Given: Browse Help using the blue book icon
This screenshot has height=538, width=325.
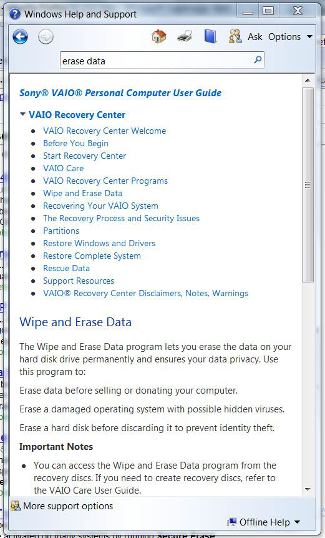Looking at the screenshot, I should (x=210, y=36).
